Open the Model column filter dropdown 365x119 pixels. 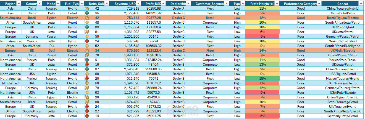click(x=57, y=4)
